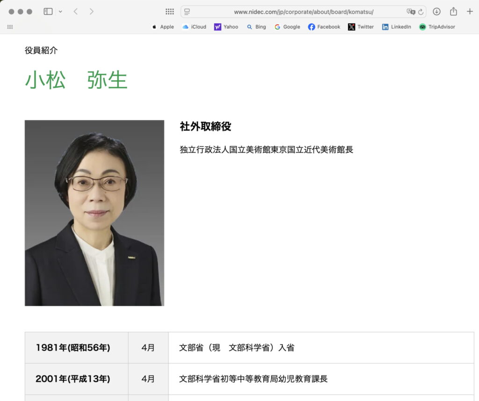Open the Twitter bookmark
This screenshot has height=401, width=479.
(x=361, y=27)
